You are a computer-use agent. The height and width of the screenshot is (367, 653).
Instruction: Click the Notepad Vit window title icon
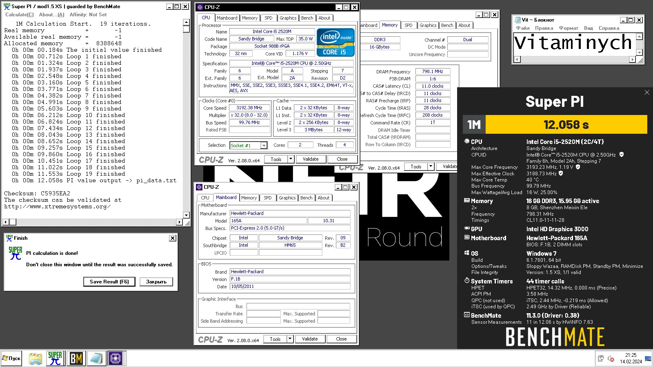[518, 20]
